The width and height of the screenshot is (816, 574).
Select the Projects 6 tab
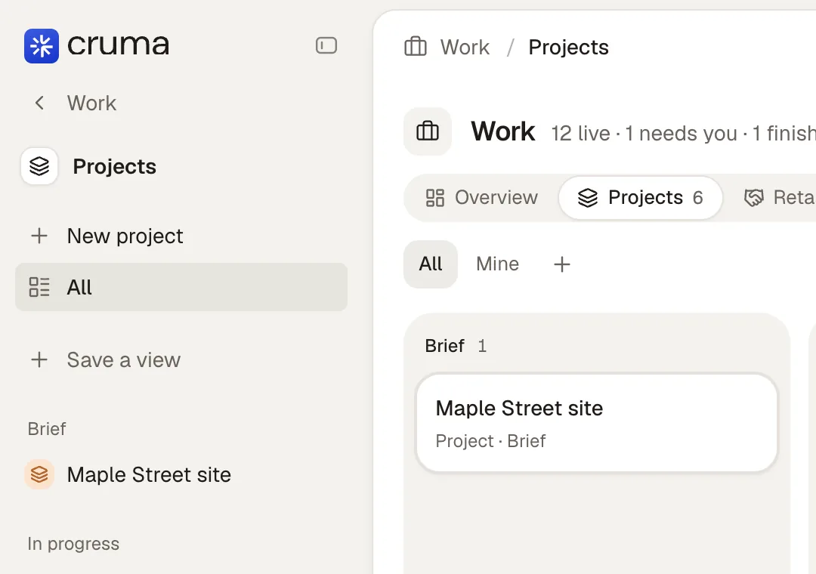coord(640,198)
